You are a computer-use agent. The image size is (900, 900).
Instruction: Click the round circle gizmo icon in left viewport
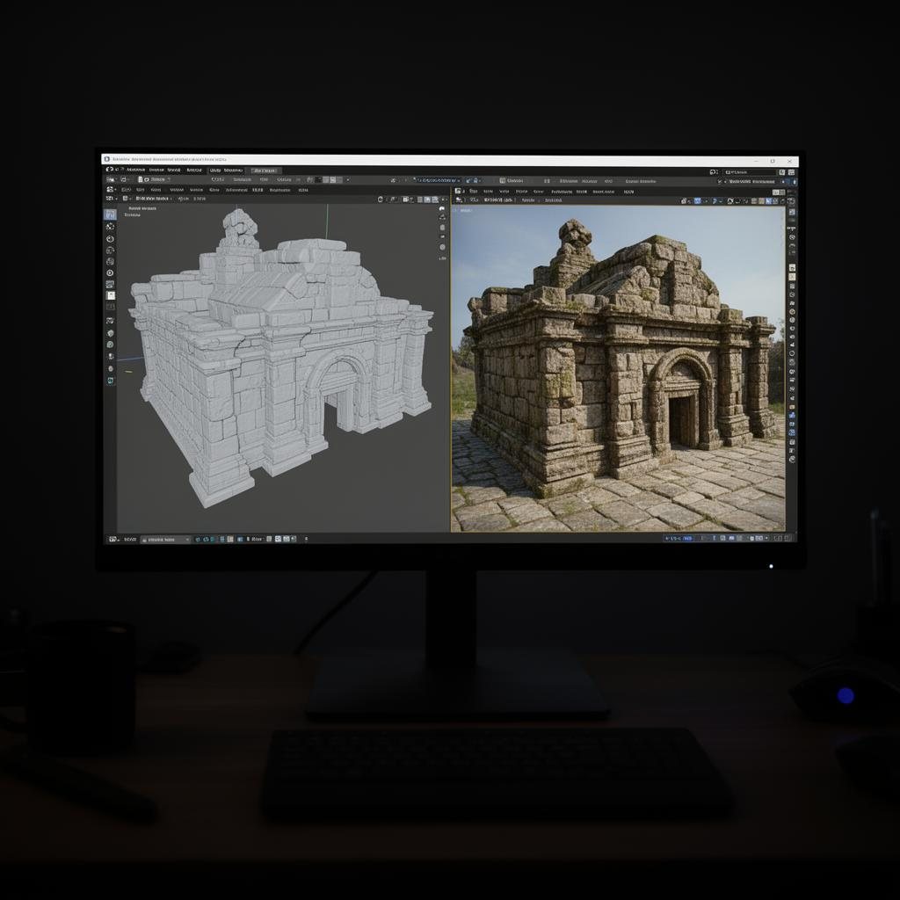443,247
